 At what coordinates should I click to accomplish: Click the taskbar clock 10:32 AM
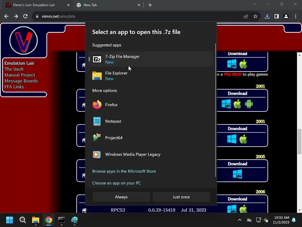[281, 220]
